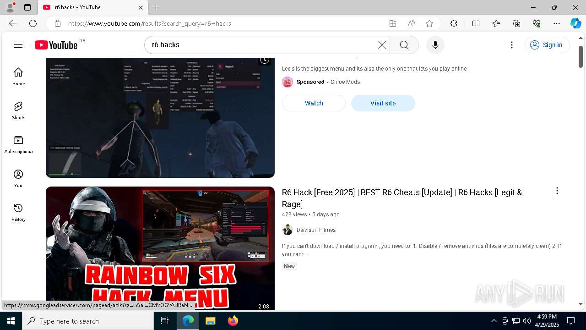
Task: Start voice search with the microphone icon
Action: pyautogui.click(x=435, y=45)
